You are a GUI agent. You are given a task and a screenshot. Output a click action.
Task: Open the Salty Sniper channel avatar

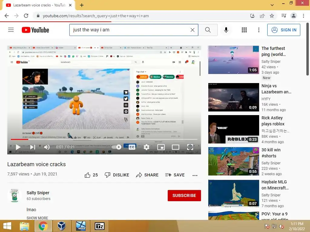[x=14, y=195]
